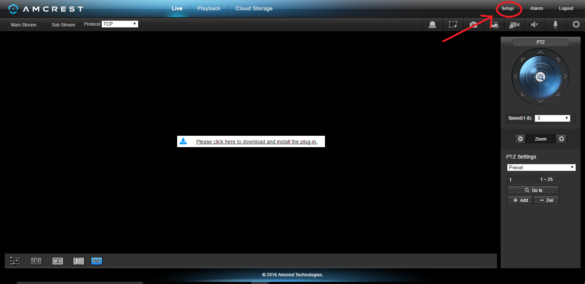This screenshot has height=284, width=585.
Task: Open the PTZ Settings Preset dropdown
Action: tap(541, 167)
